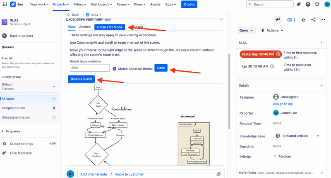Screen dimensions: 331x178
Task: Click the comment author JL avatar
Action: click(70, 174)
